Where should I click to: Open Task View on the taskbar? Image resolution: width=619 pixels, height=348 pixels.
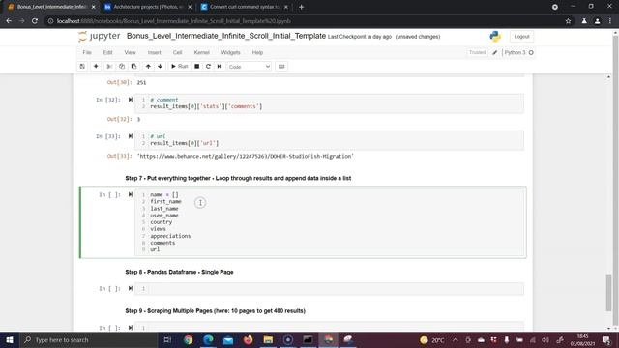[167, 339]
